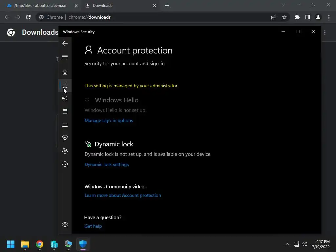Screen dimensions: 336x252
Task: Maximize the Windows Security window
Action: (x=298, y=31)
